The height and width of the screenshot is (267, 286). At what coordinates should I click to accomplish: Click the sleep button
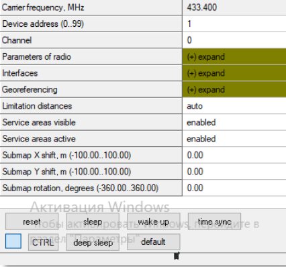tap(93, 221)
